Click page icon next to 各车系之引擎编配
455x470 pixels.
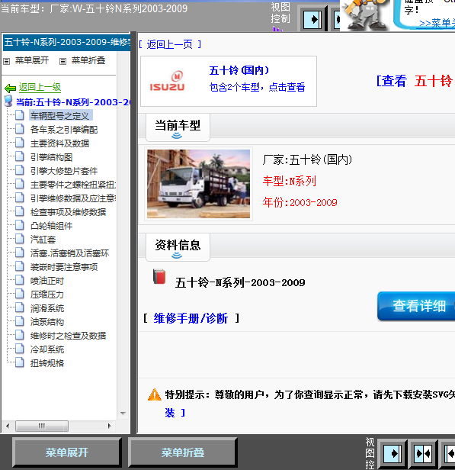pyautogui.click(x=20, y=129)
